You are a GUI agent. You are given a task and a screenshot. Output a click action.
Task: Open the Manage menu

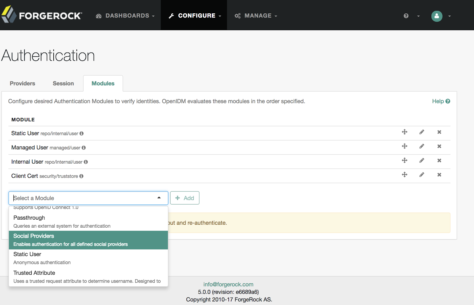click(256, 16)
